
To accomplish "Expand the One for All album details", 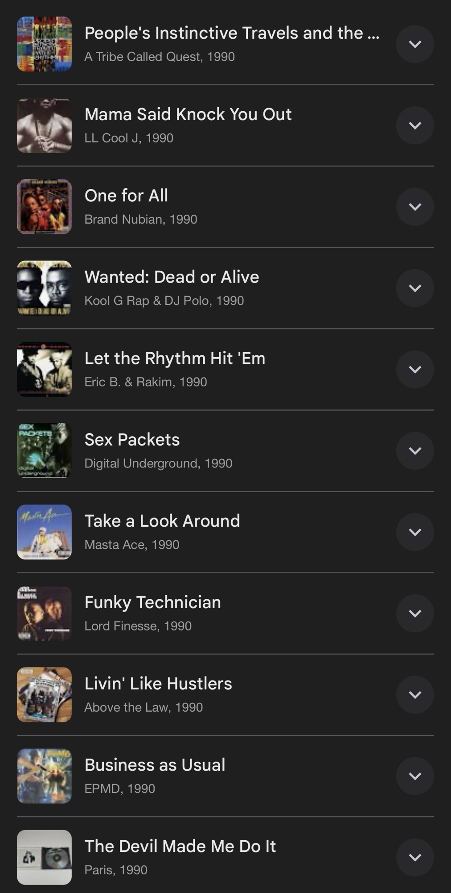I will coord(415,207).
